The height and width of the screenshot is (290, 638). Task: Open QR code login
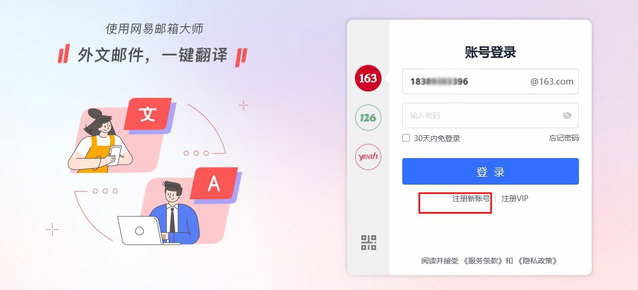pyautogui.click(x=369, y=243)
